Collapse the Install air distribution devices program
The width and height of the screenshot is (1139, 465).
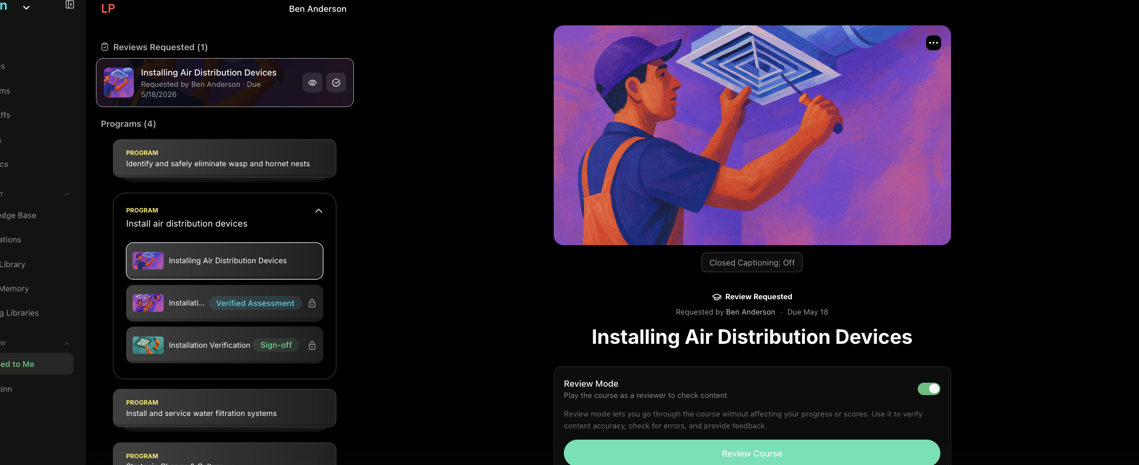click(x=319, y=211)
